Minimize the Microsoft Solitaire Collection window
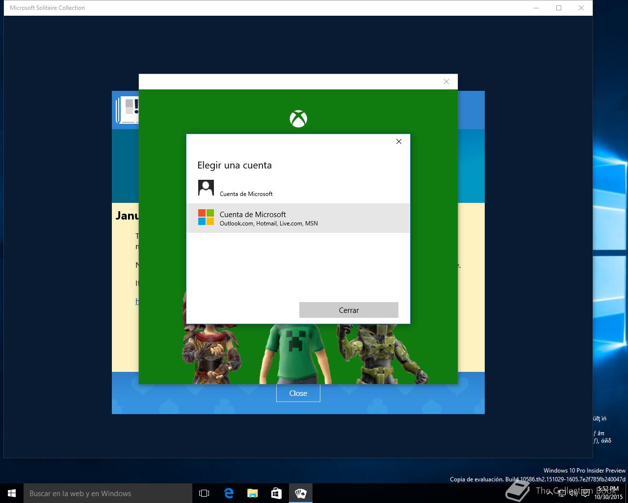This screenshot has width=628, height=503. (x=536, y=8)
